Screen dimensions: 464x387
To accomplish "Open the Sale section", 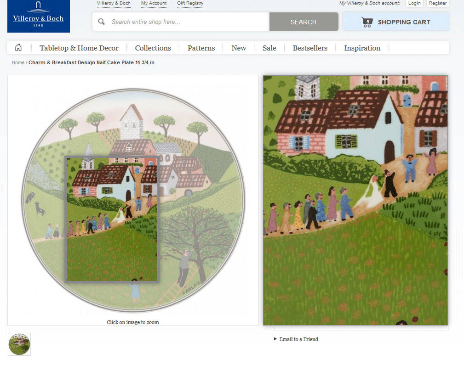I will click(269, 48).
